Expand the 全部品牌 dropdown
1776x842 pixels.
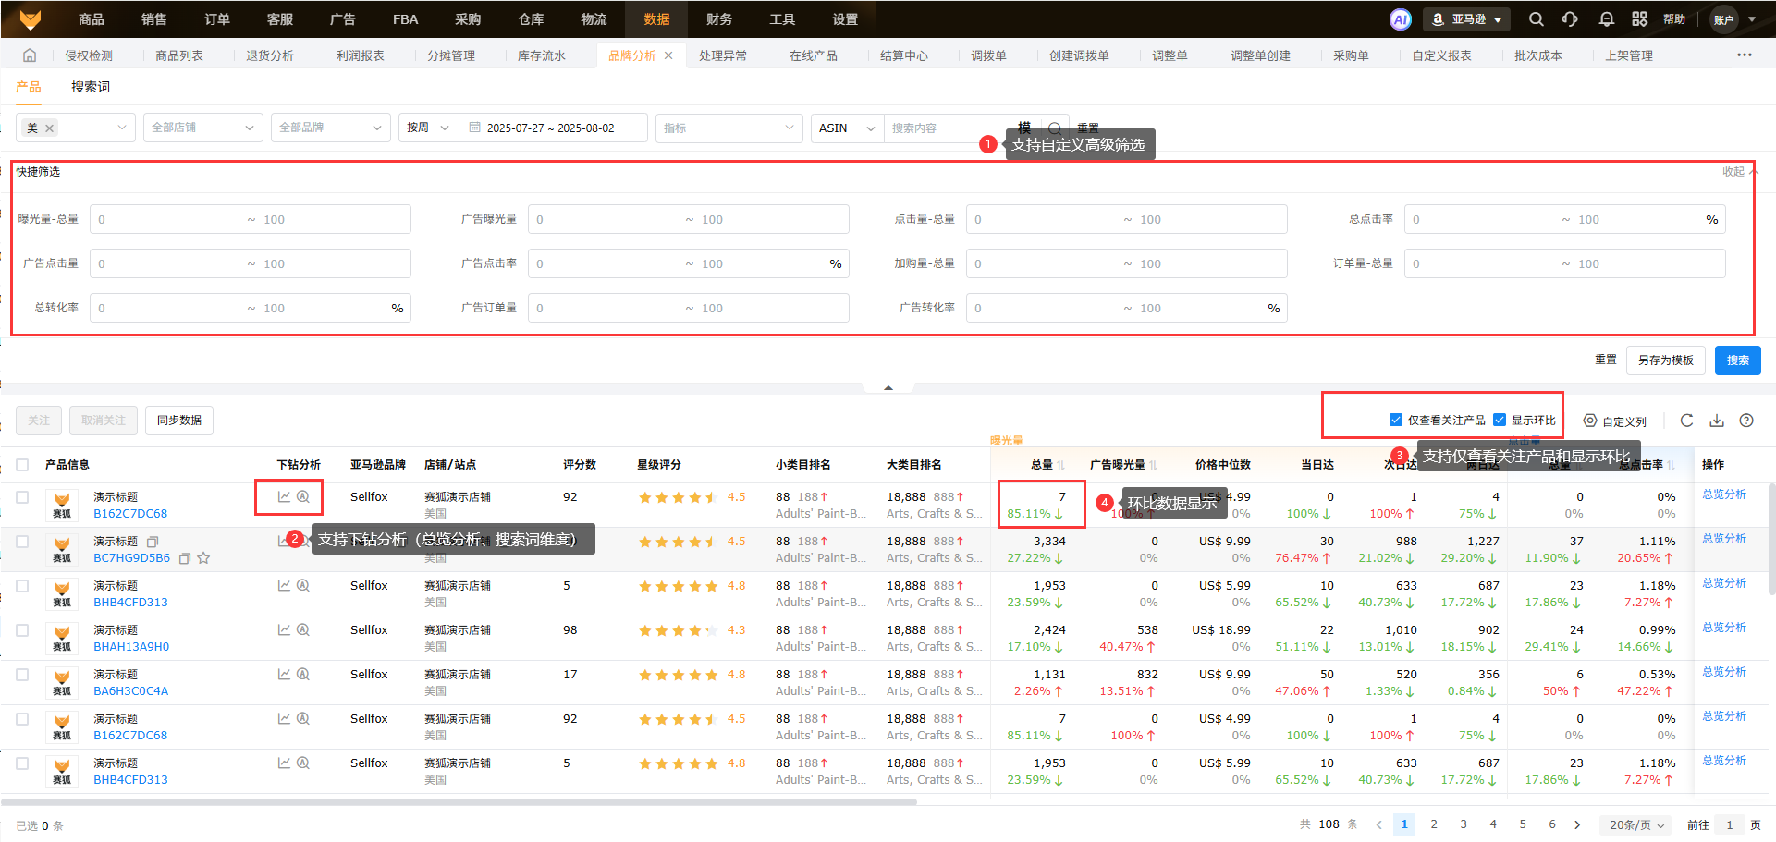coord(330,128)
